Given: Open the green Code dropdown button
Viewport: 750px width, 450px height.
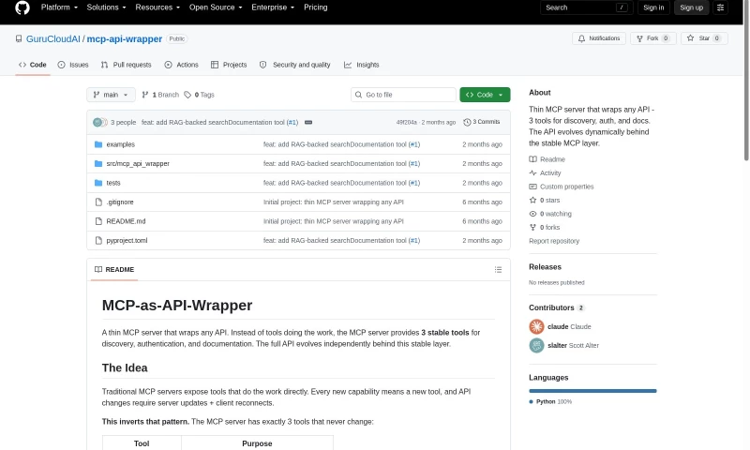Looking at the screenshot, I should click(x=485, y=95).
